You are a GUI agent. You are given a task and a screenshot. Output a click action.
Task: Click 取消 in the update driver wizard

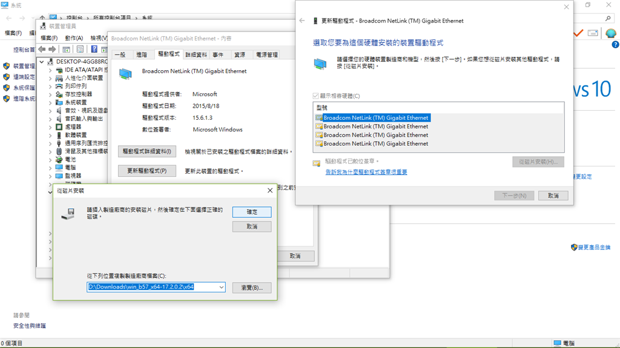(x=553, y=195)
